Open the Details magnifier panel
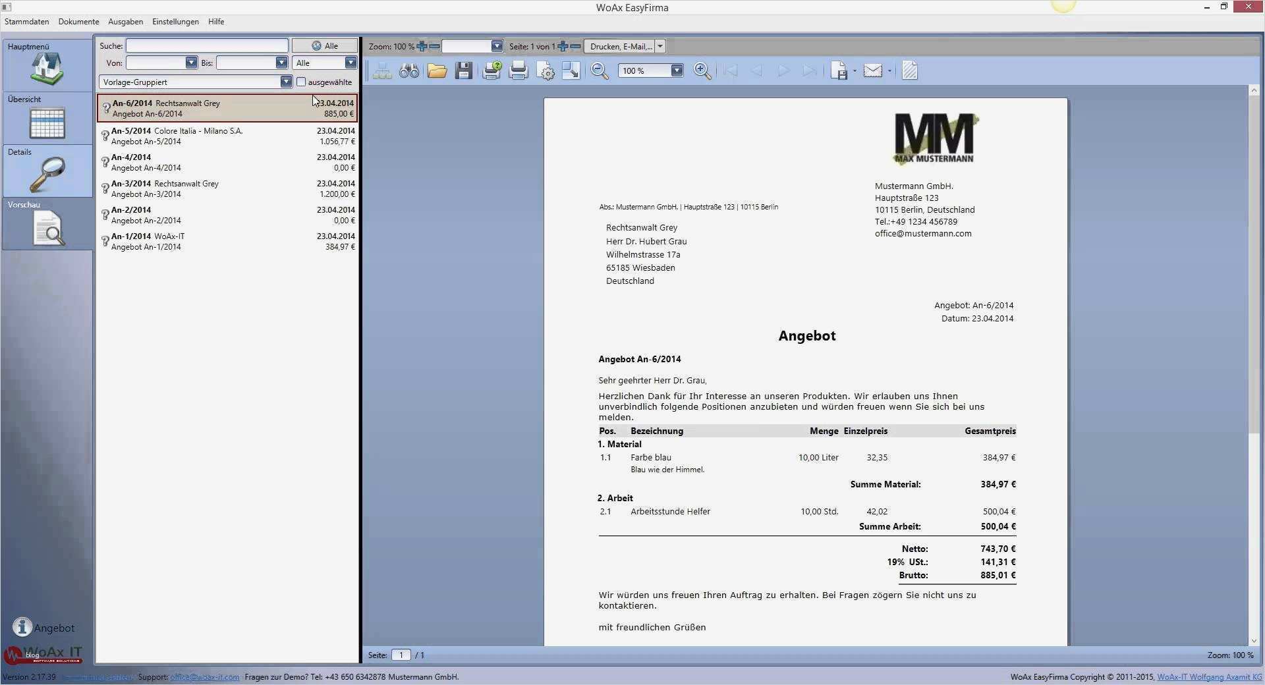The width and height of the screenshot is (1265, 685). 46,171
